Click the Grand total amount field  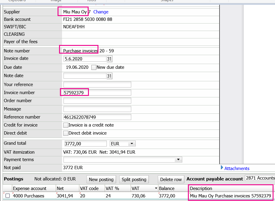tap(85, 144)
